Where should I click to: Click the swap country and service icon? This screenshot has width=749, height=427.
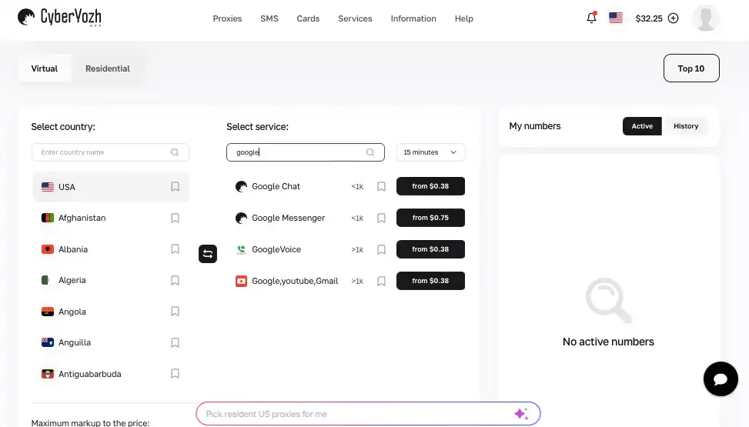coord(208,254)
